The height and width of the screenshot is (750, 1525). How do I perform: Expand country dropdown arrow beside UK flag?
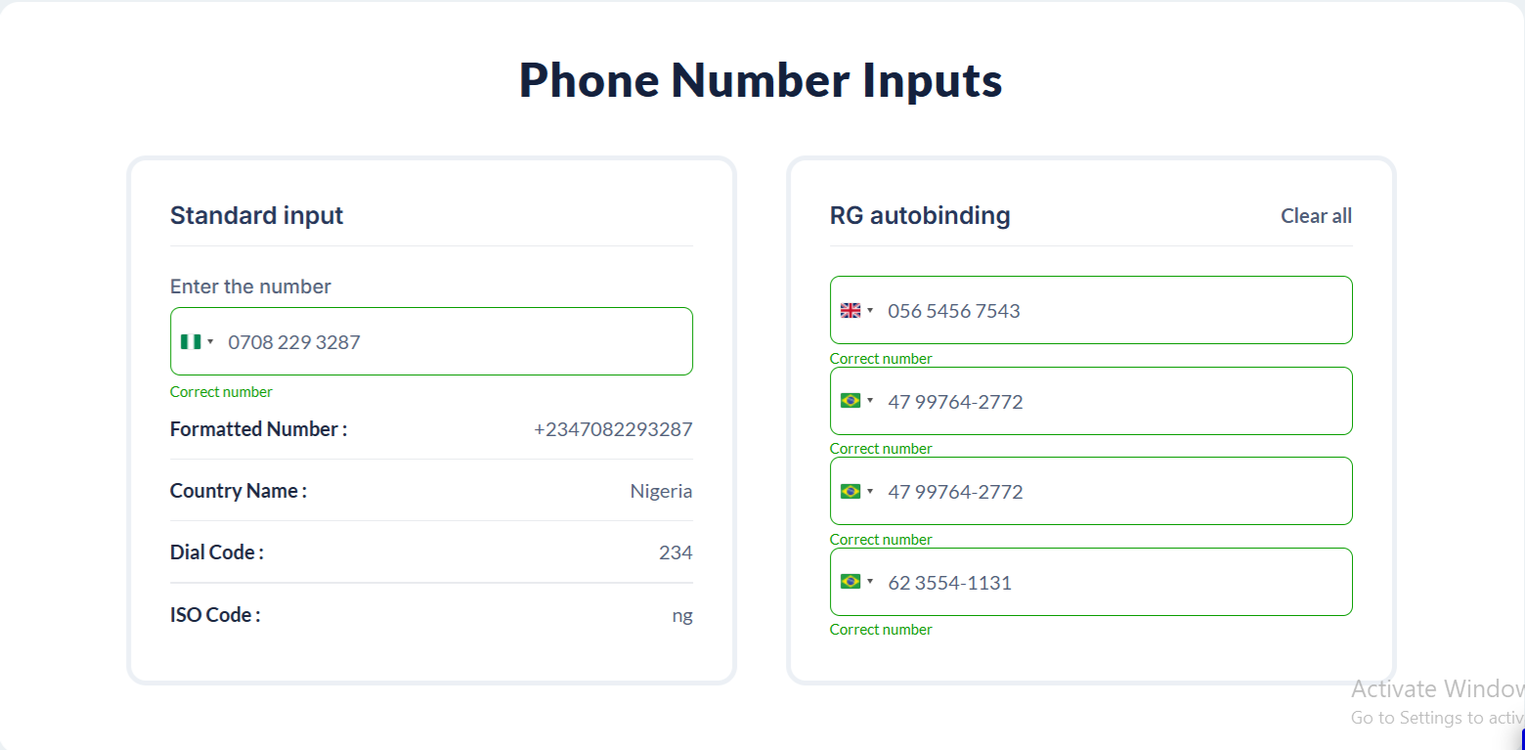pos(870,311)
